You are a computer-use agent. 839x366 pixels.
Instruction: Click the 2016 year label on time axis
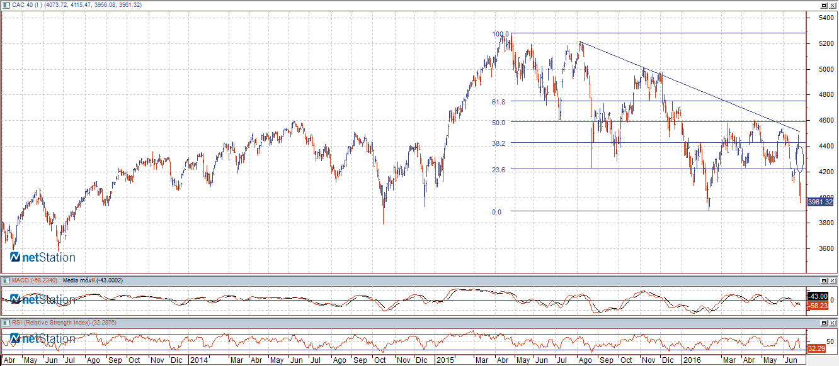(x=692, y=361)
